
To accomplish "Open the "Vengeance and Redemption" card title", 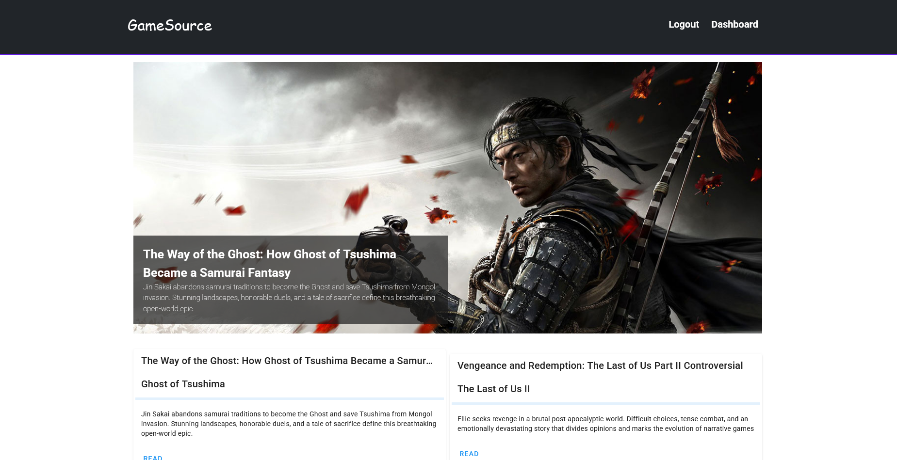I will (x=600, y=365).
